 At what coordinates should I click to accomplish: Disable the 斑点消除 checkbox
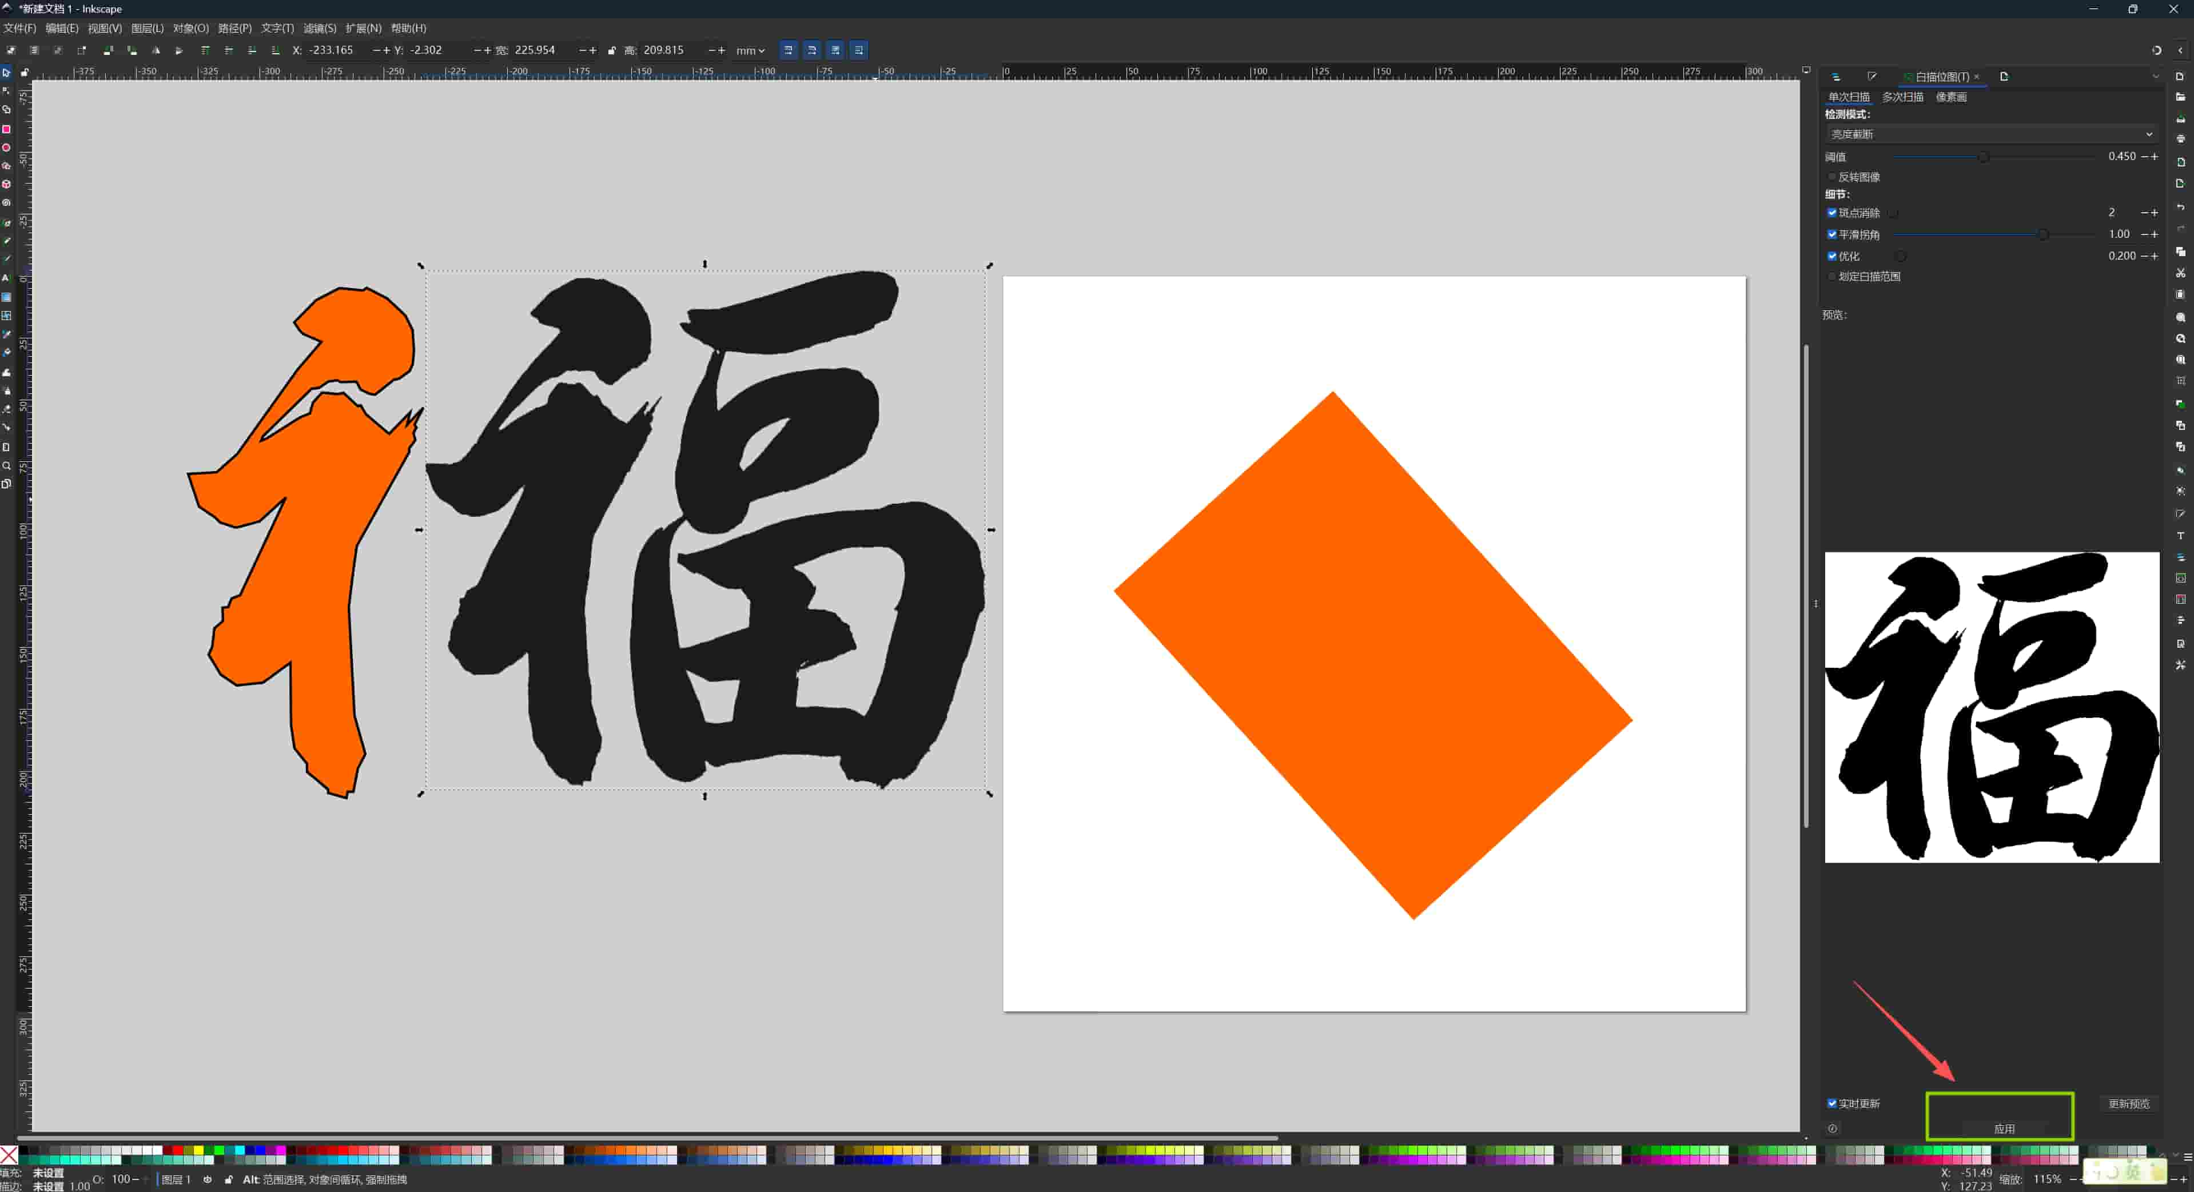pos(1832,214)
